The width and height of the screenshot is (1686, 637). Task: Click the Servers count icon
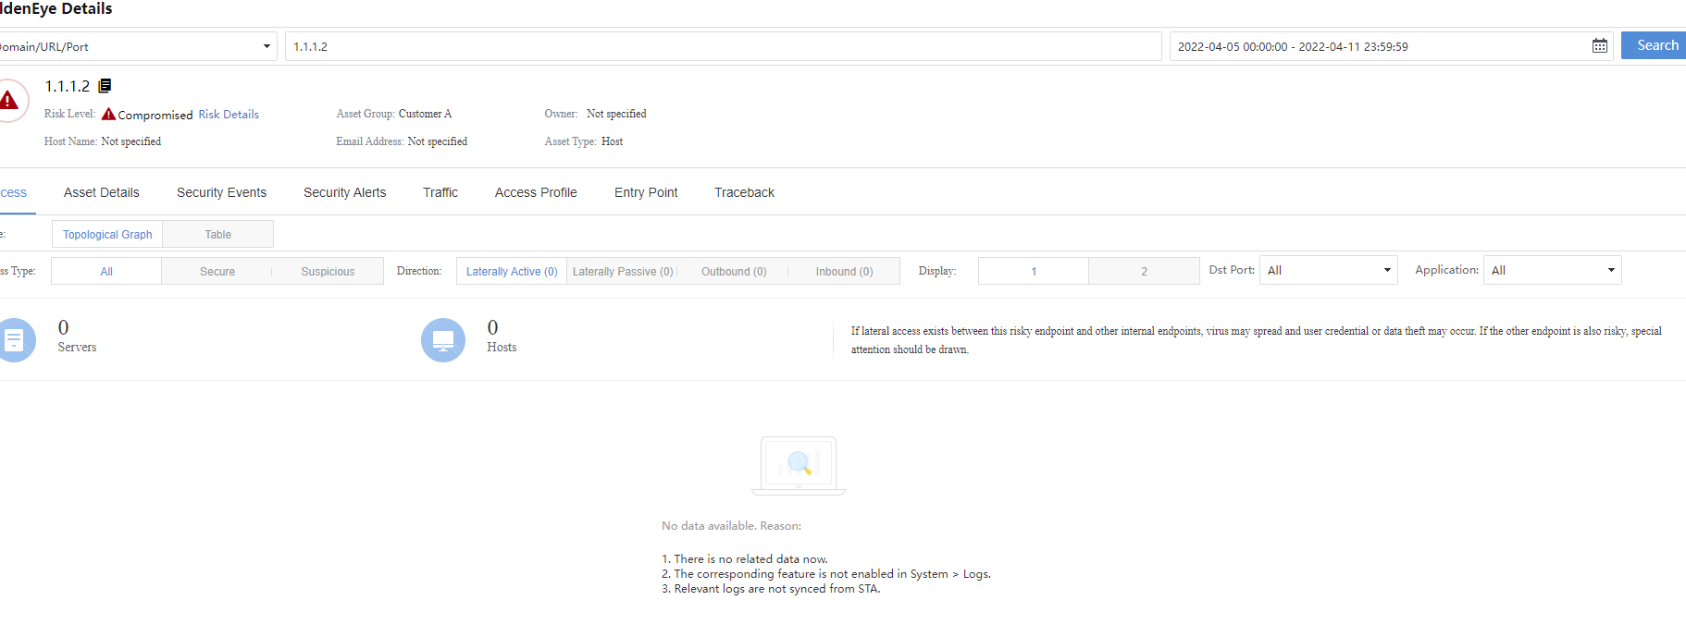(15, 340)
